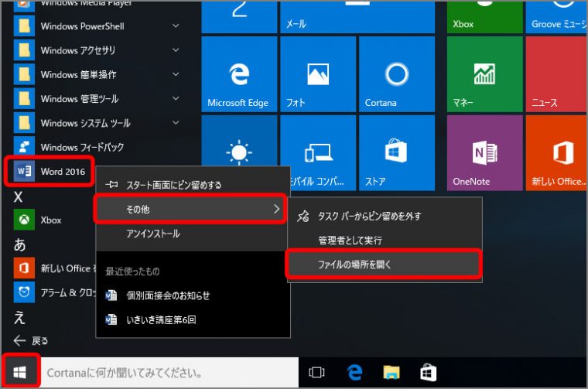This screenshot has width=588, height=389.
Task: Open the OneNote tile
Action: (485, 153)
